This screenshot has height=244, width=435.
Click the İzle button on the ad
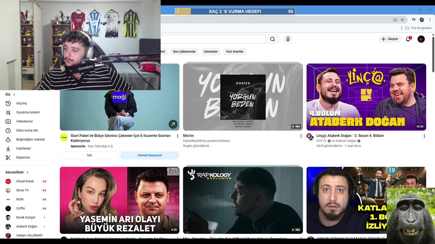point(89,155)
